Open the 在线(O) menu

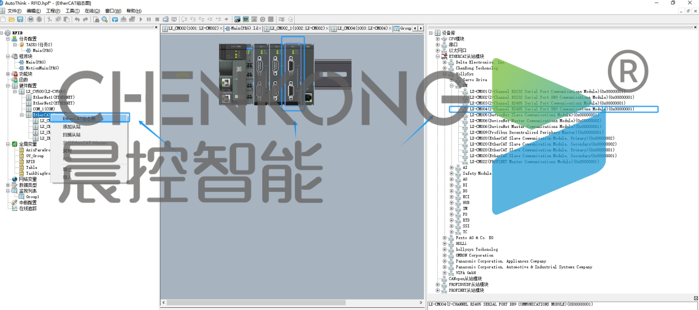click(x=92, y=11)
